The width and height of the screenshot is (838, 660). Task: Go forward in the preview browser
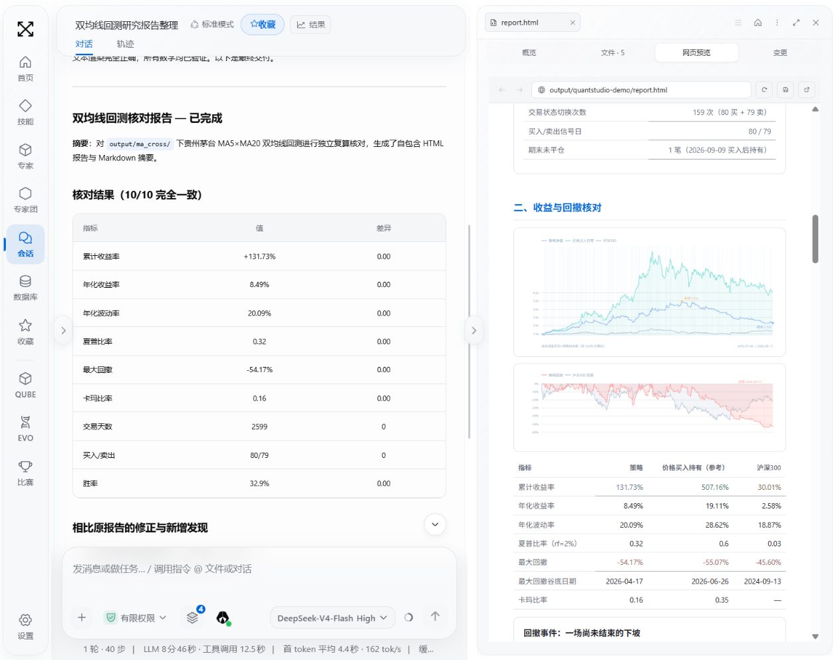point(519,90)
